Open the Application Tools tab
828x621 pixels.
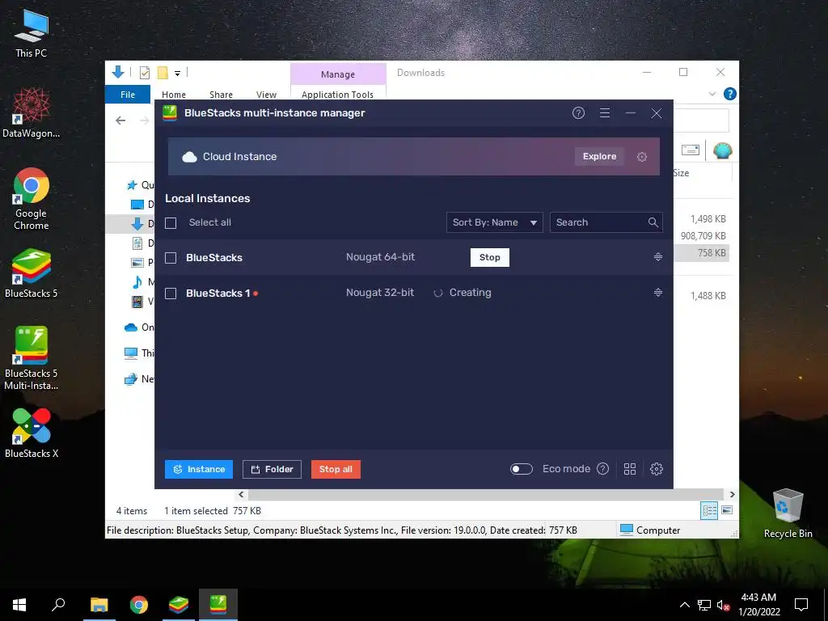coord(337,95)
